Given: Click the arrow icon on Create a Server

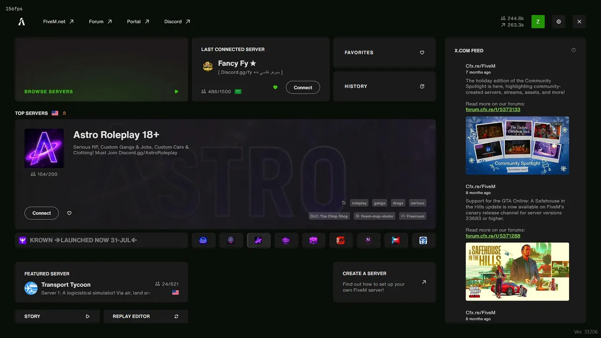Looking at the screenshot, I should (x=424, y=282).
